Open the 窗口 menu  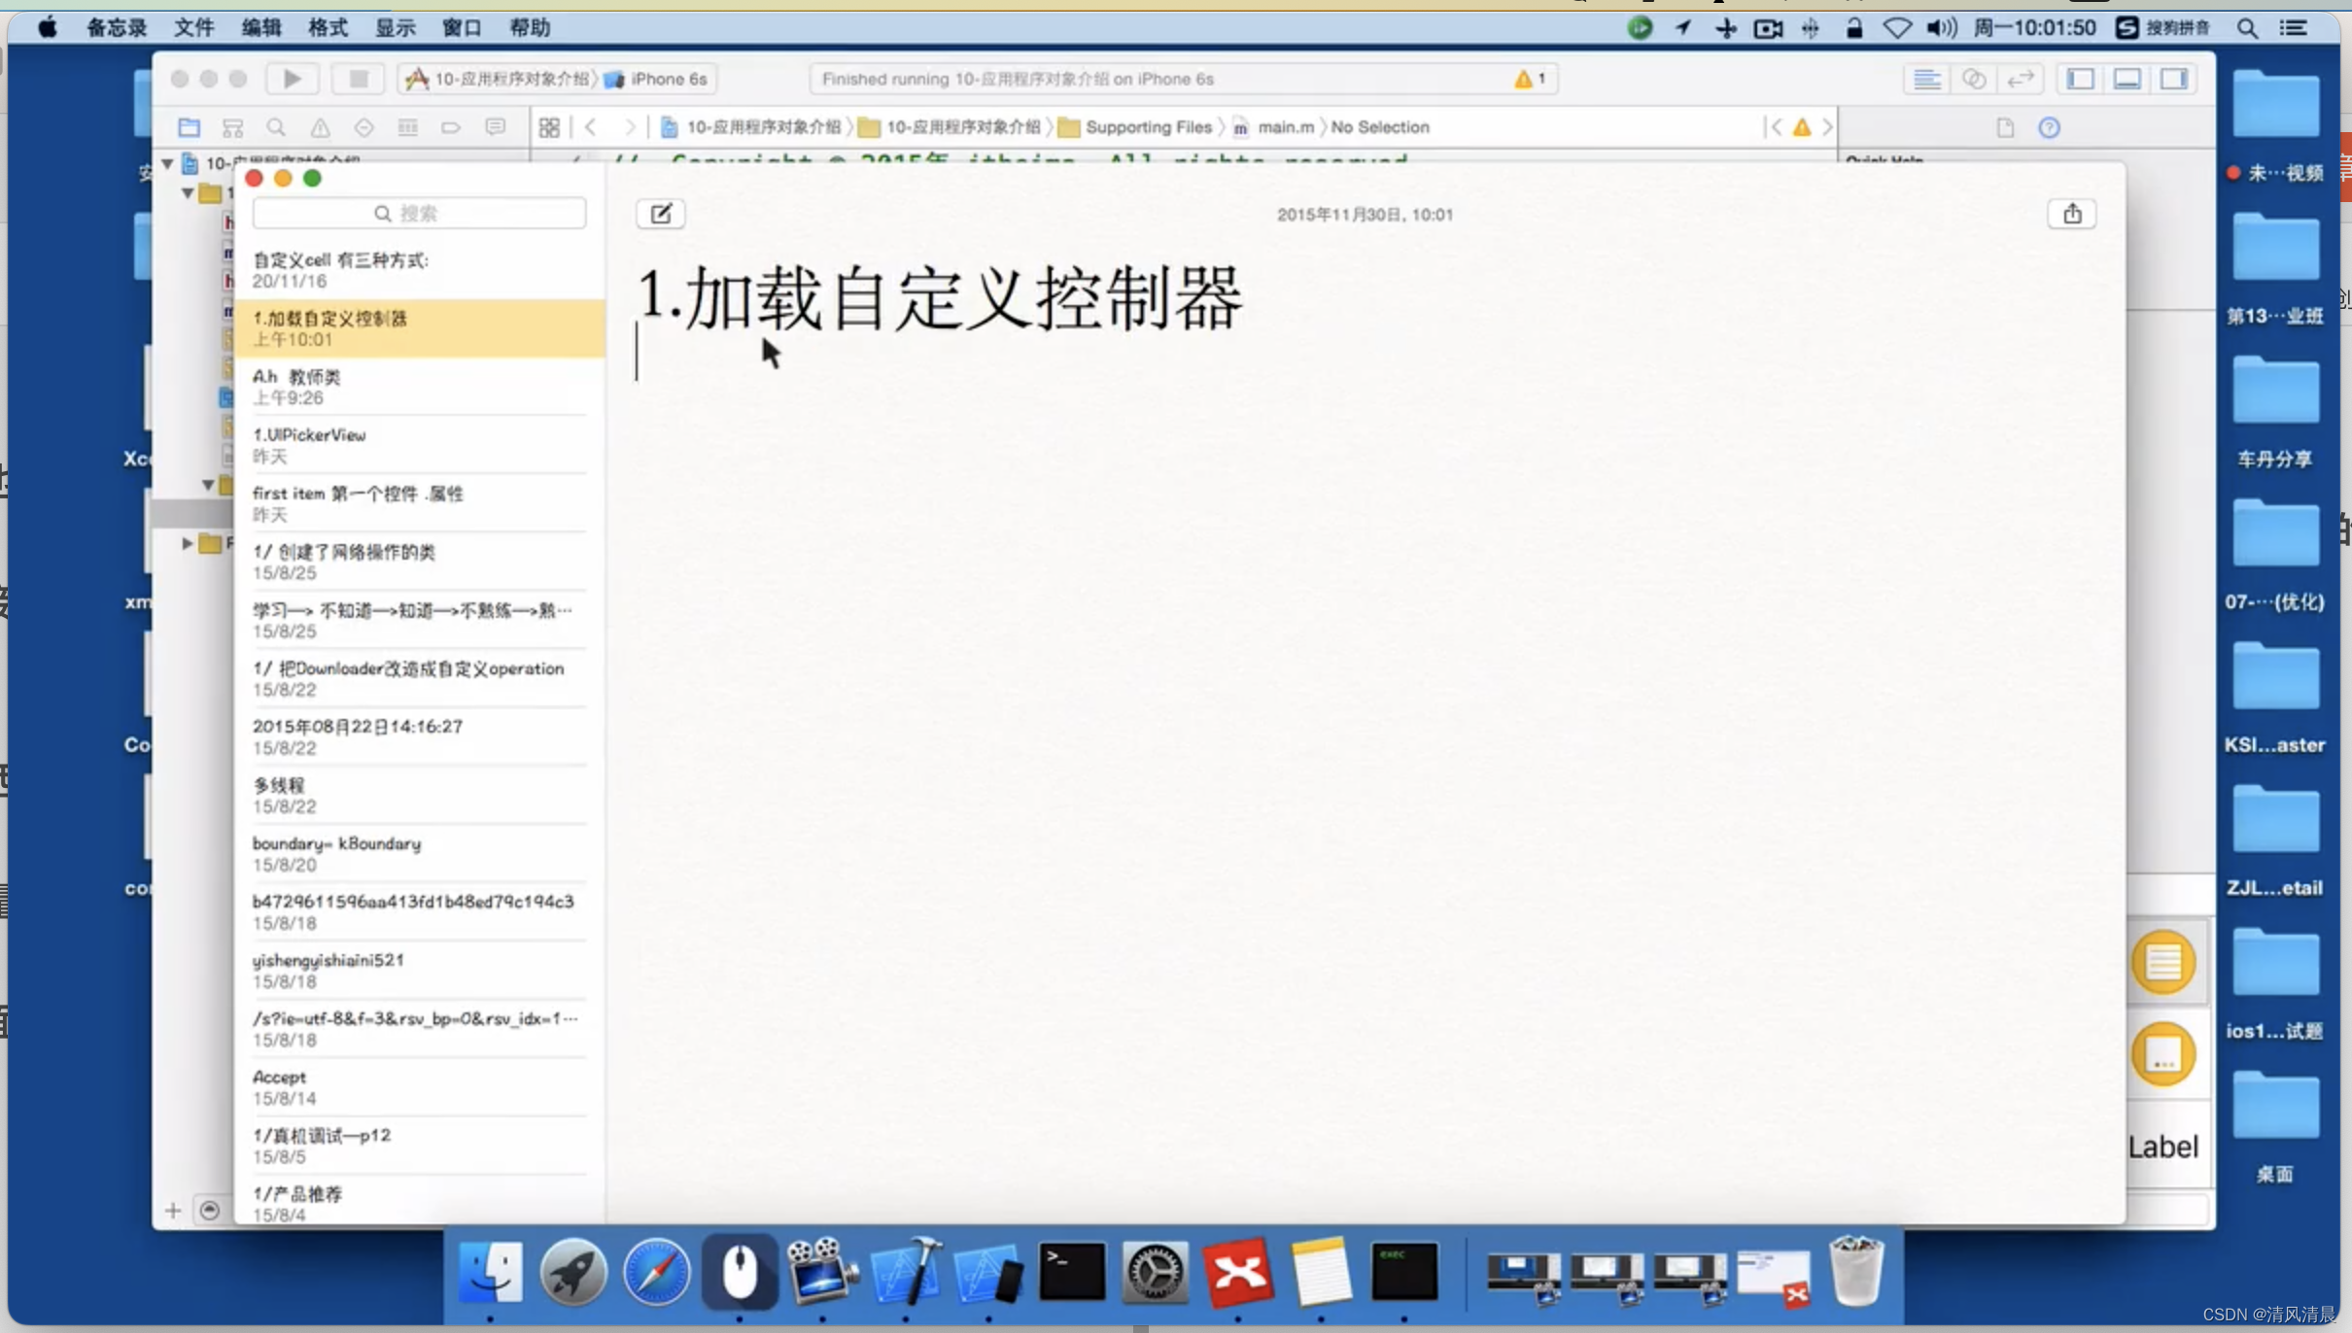tap(462, 28)
